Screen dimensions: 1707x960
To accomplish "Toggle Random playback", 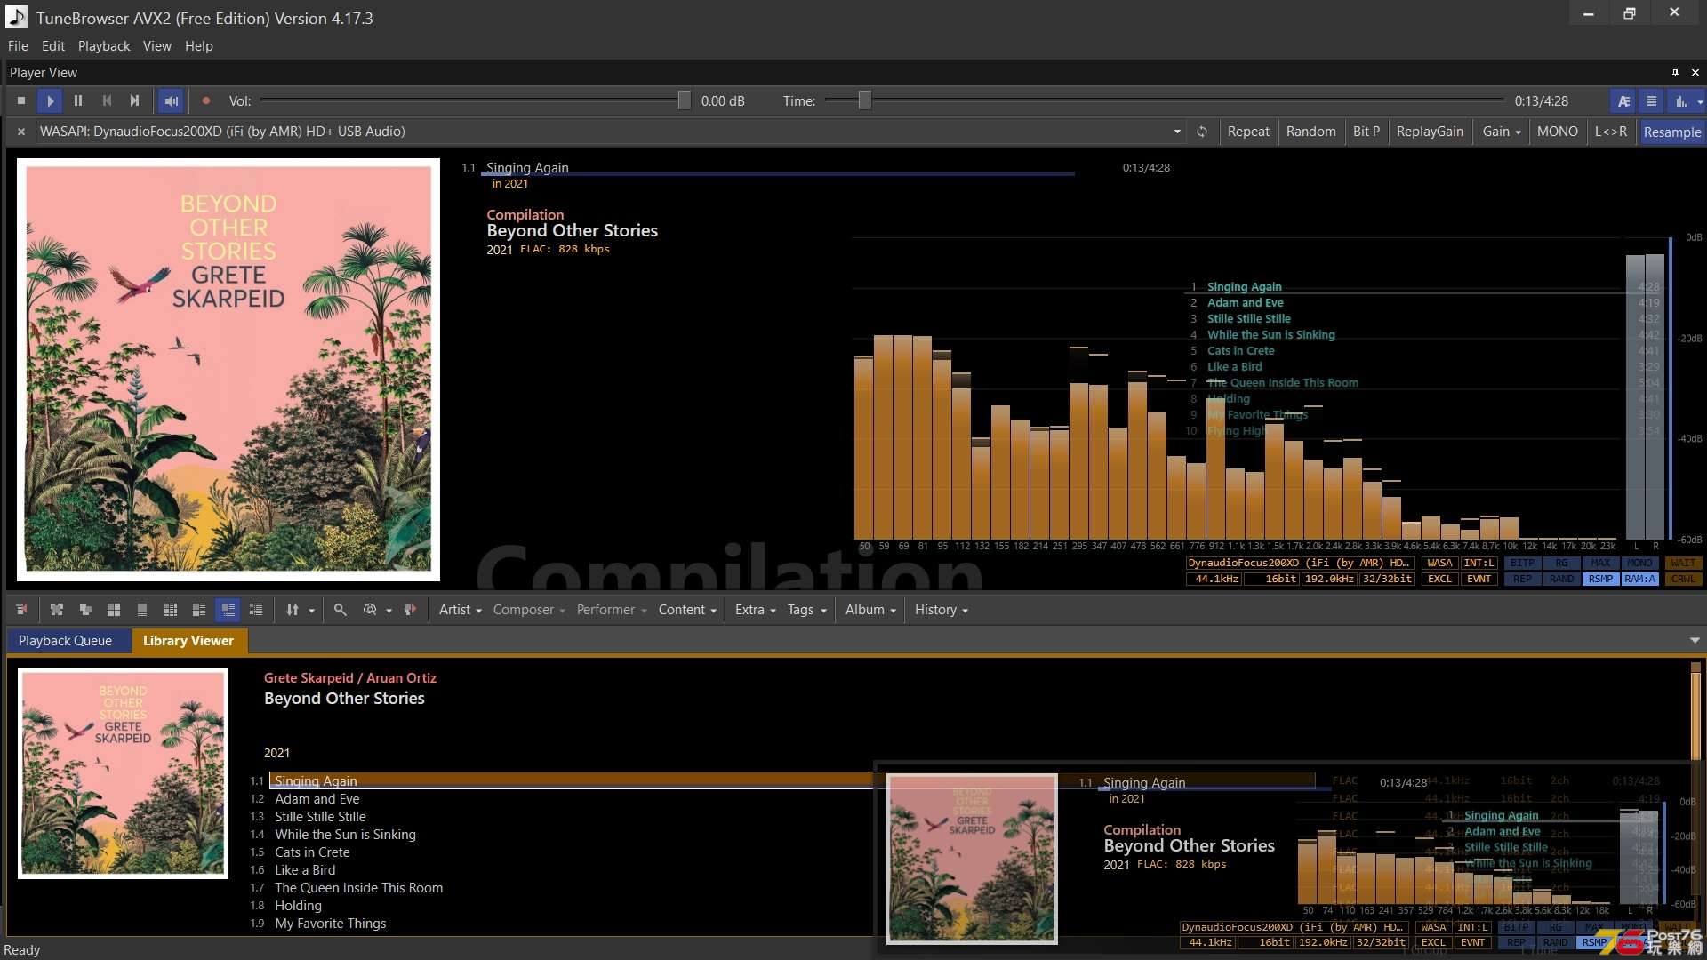I will pyautogui.click(x=1310, y=132).
